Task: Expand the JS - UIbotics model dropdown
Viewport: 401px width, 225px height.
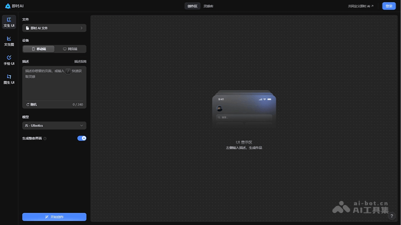Action: tap(54, 125)
